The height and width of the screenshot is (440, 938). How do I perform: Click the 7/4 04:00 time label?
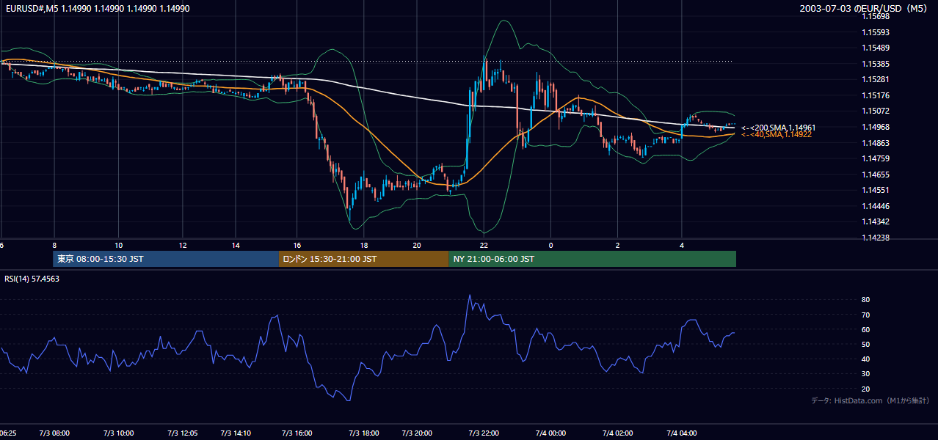pyautogui.click(x=681, y=433)
